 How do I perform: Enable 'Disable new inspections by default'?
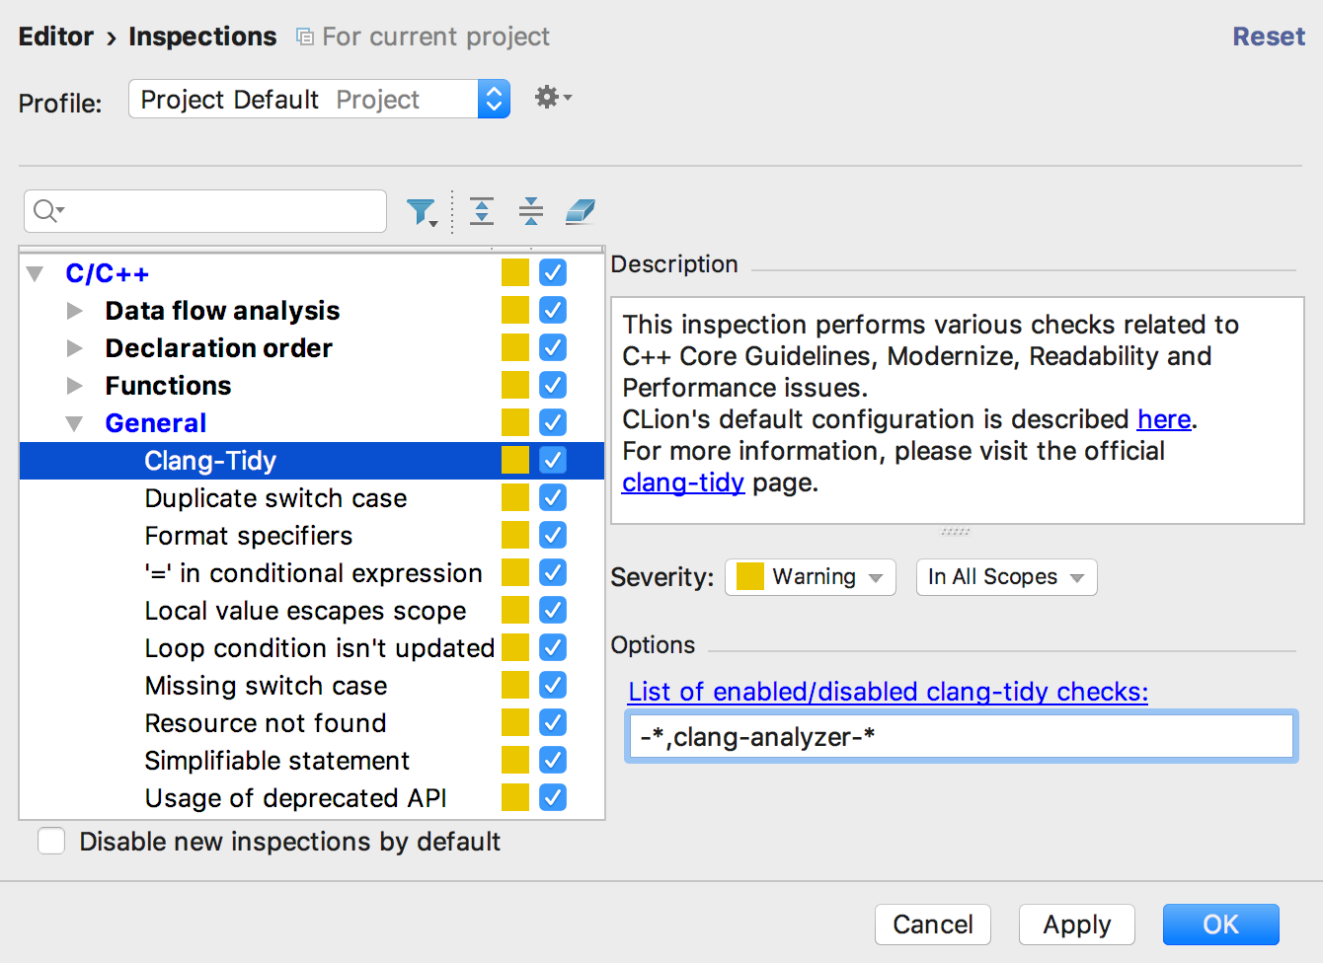(51, 842)
